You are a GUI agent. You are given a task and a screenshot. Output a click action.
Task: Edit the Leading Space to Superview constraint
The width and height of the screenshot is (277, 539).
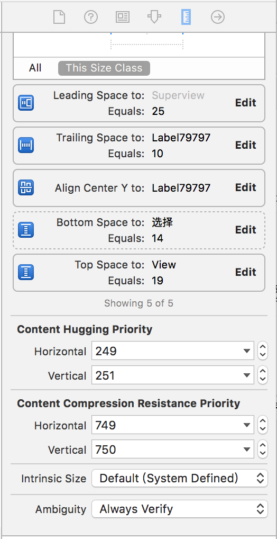click(x=245, y=103)
